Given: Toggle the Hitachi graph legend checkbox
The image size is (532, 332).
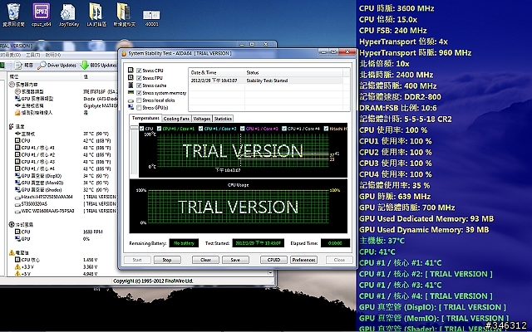Looking at the screenshot, I should [326, 129].
